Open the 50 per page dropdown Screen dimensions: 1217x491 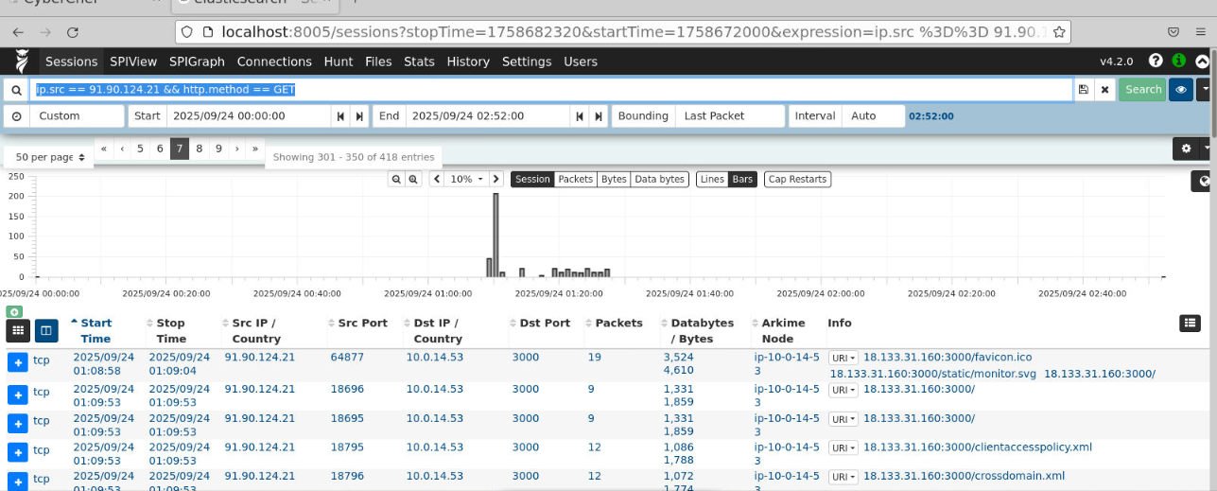pyautogui.click(x=50, y=157)
